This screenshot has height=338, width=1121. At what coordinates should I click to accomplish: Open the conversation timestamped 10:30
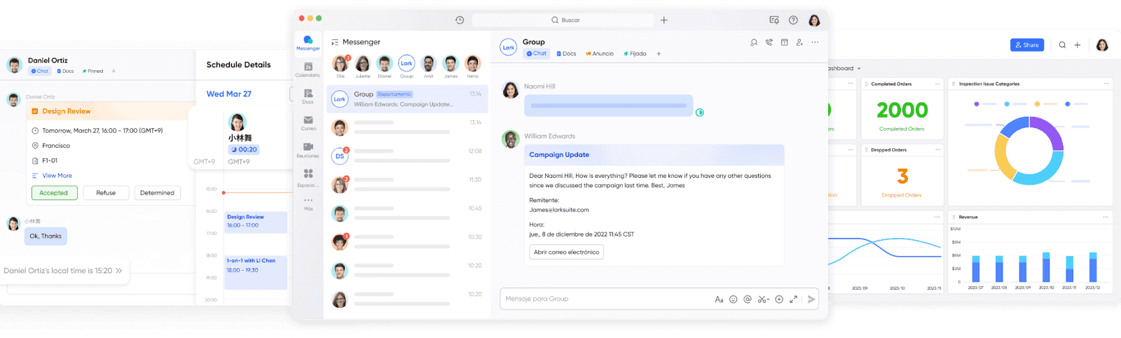click(x=407, y=242)
